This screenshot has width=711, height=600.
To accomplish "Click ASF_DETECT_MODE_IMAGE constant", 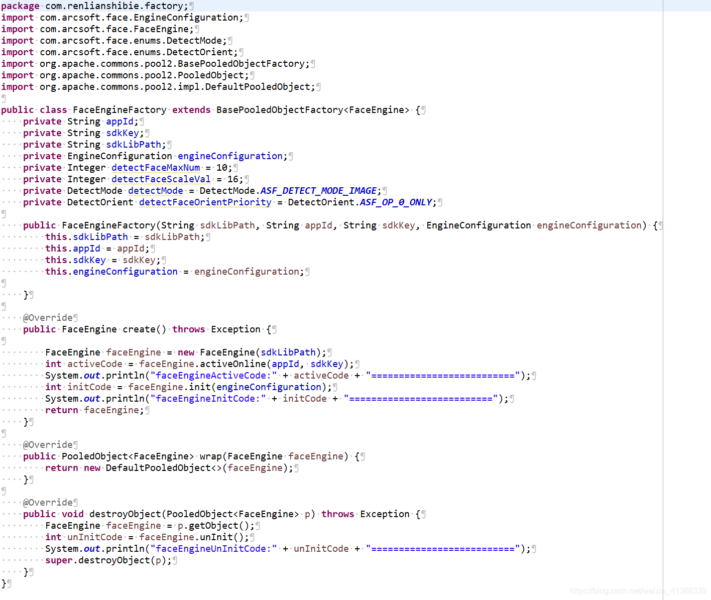I will tap(318, 191).
